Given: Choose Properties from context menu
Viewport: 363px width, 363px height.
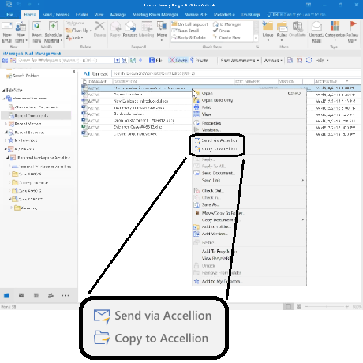Looking at the screenshot, I should pos(211,123).
